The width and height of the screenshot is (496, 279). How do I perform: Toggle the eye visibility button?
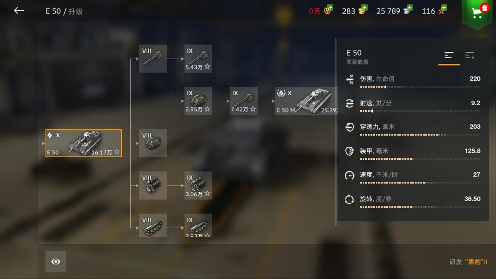[56, 262]
